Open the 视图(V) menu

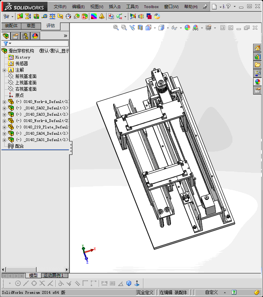97,7
